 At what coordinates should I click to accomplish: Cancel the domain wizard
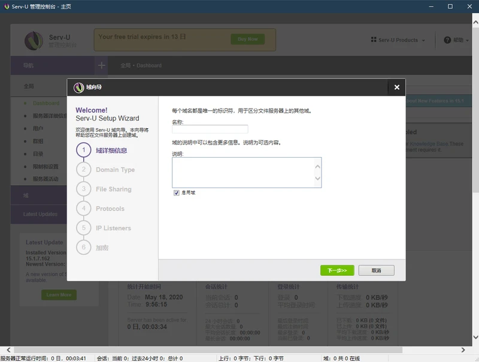click(377, 270)
